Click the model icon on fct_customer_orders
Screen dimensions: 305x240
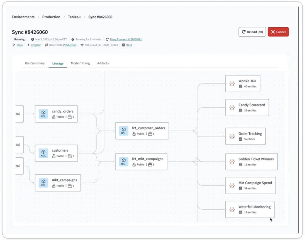(124, 131)
